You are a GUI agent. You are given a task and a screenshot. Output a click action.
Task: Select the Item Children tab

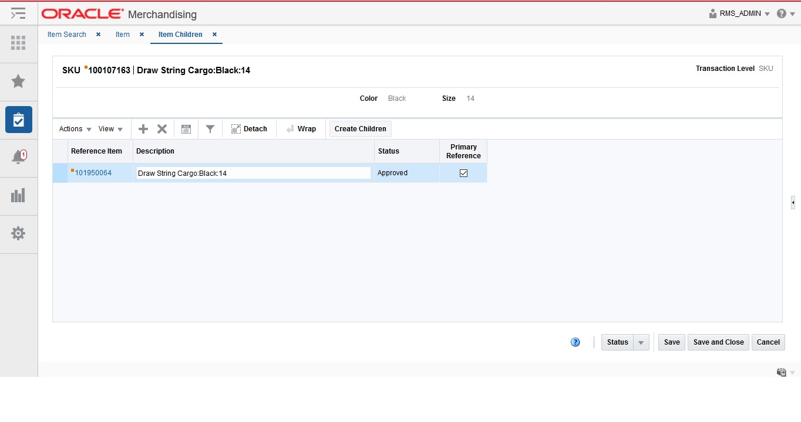click(180, 35)
